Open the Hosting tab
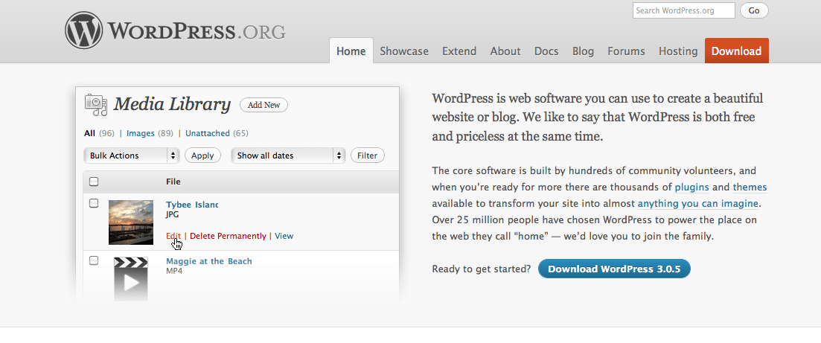The image size is (821, 343). (678, 51)
